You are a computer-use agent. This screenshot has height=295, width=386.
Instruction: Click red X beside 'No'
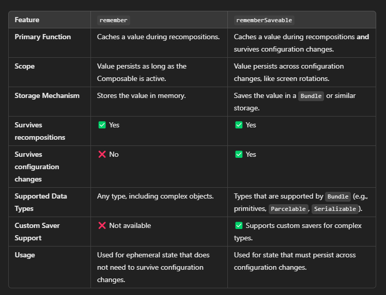pos(102,154)
